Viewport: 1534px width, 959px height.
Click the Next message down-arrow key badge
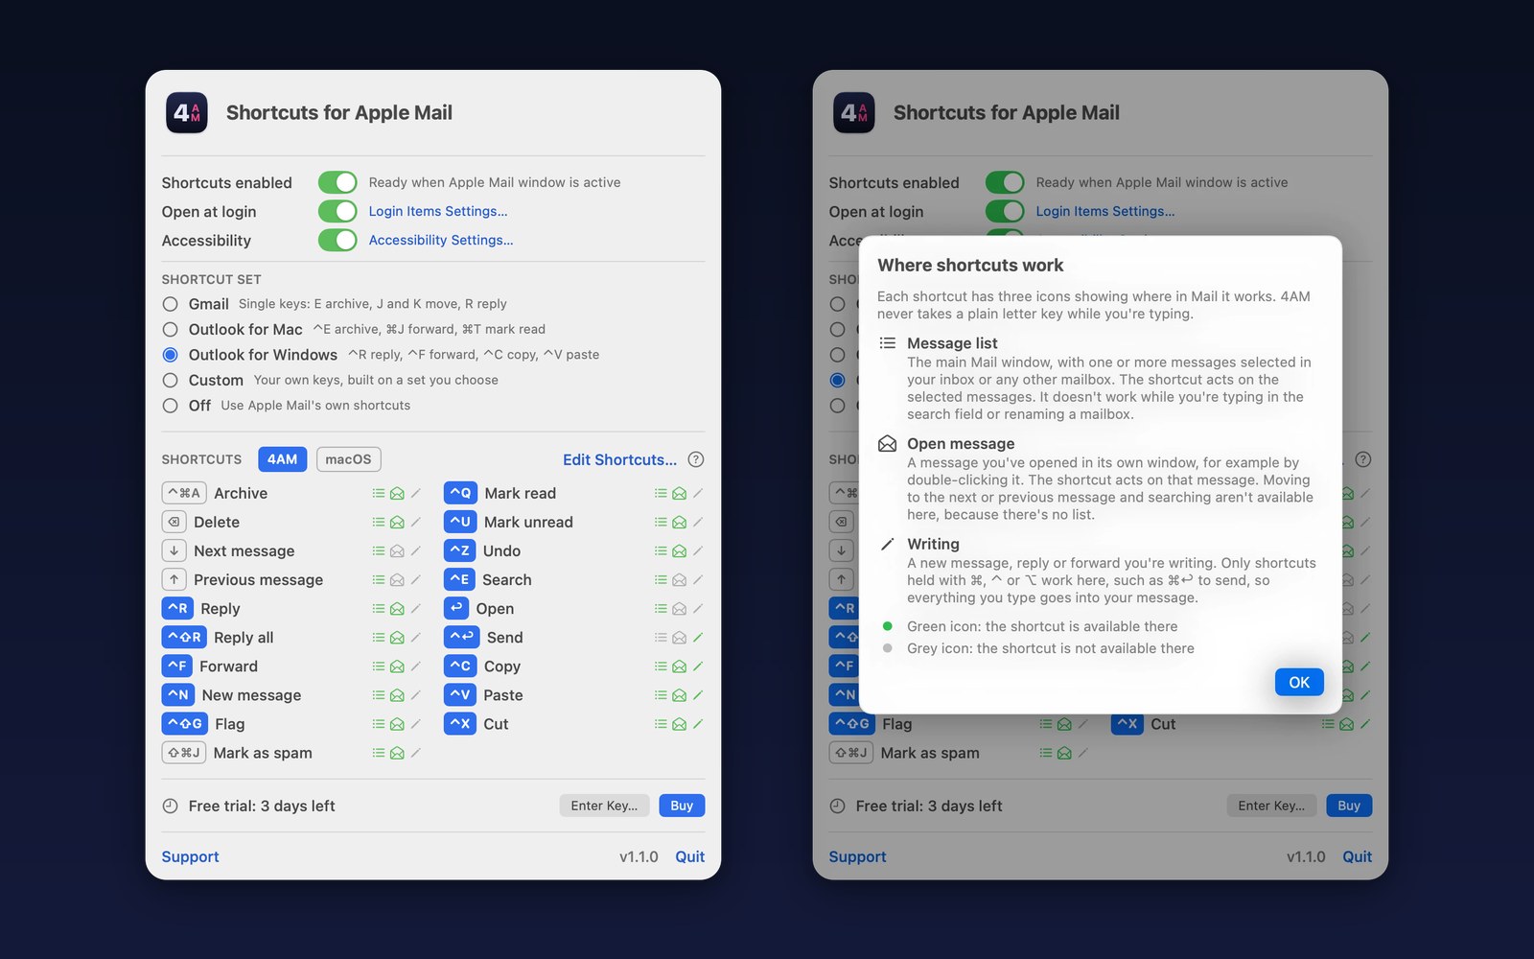(x=174, y=550)
